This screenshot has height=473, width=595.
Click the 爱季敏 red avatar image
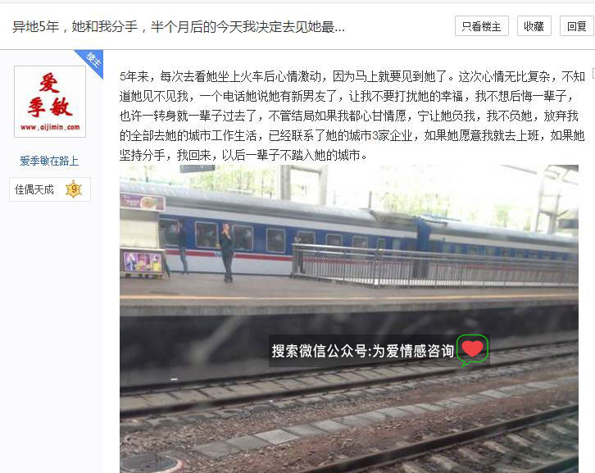pos(50,102)
